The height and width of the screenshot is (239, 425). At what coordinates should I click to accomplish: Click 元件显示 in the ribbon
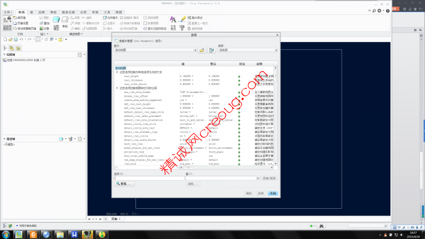110,18
